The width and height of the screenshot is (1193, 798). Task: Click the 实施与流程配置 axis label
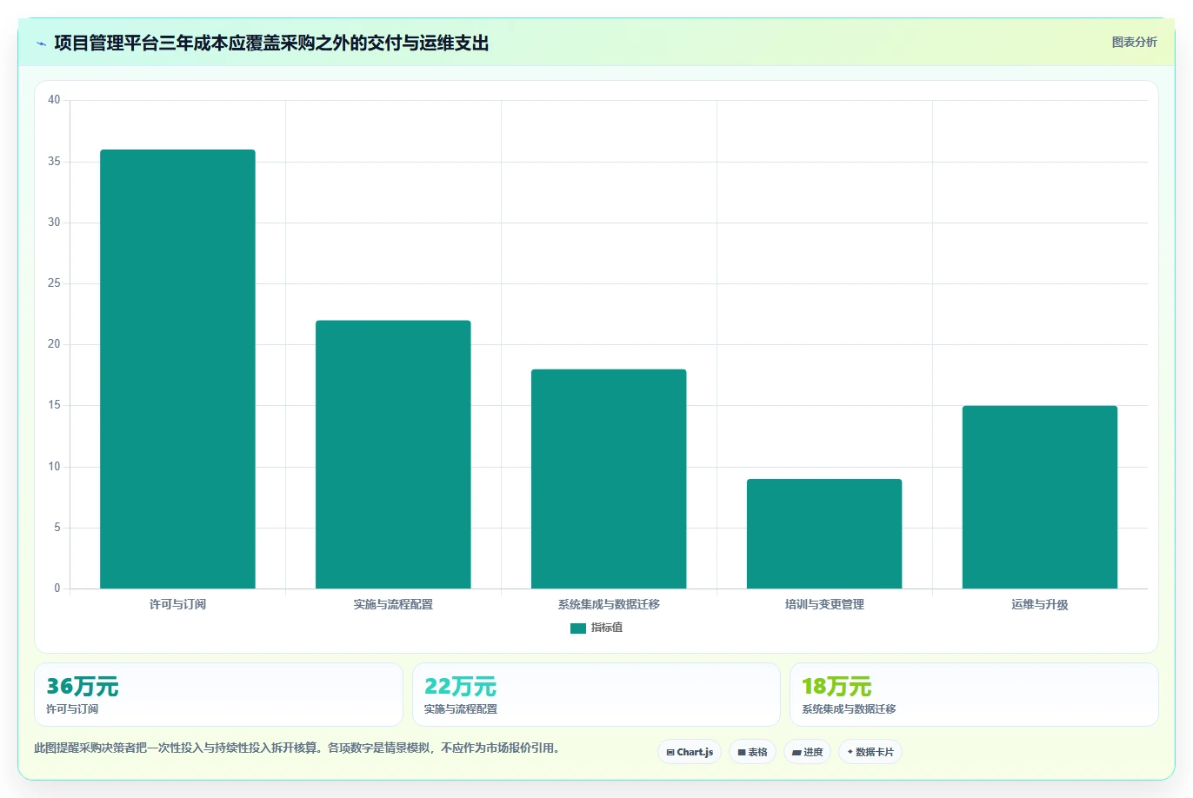[x=393, y=604]
